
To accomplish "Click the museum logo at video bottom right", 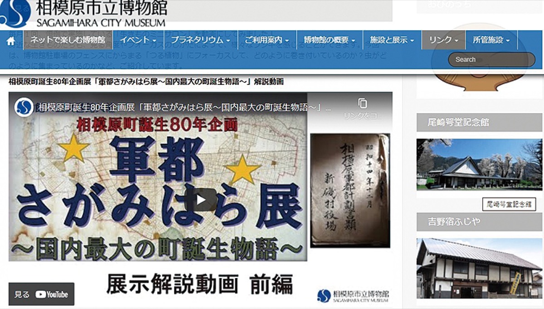I will point(353,295).
